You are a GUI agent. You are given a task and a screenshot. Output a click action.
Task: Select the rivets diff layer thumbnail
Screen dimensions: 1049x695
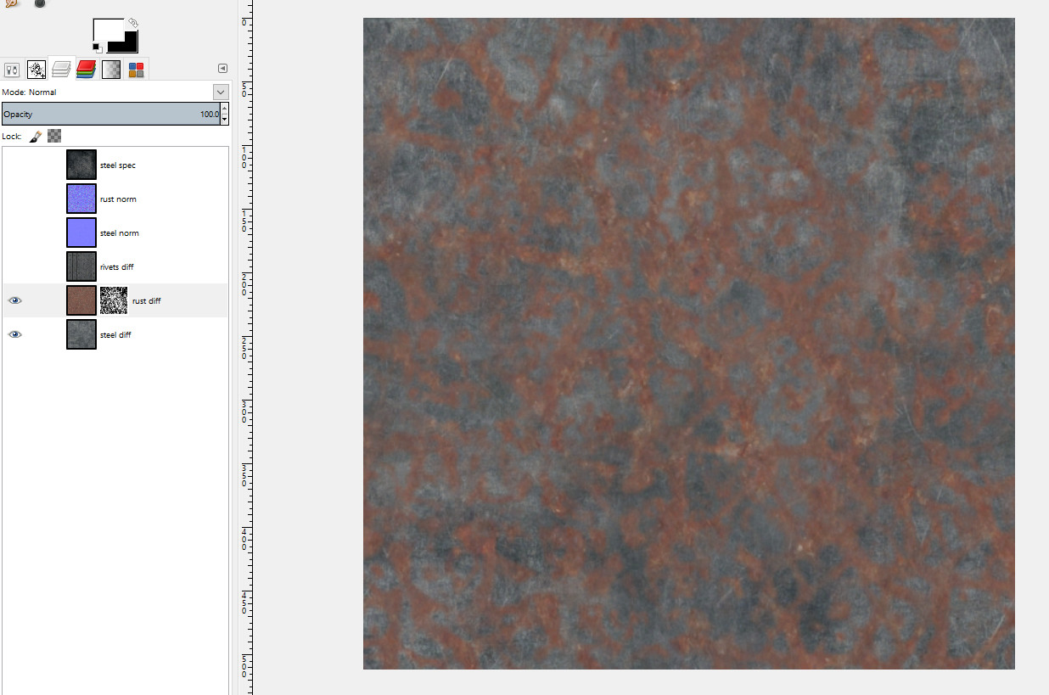81,266
